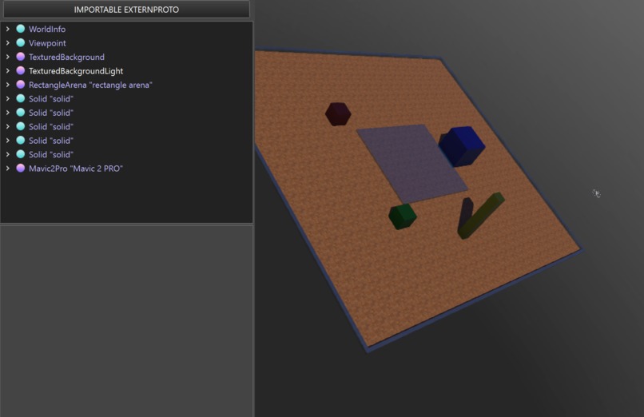Viewport: 644px width, 417px height.
Task: Select Mavic2Pro "Mavic 2 PRO" in the tree
Action: pyautogui.click(x=76, y=169)
